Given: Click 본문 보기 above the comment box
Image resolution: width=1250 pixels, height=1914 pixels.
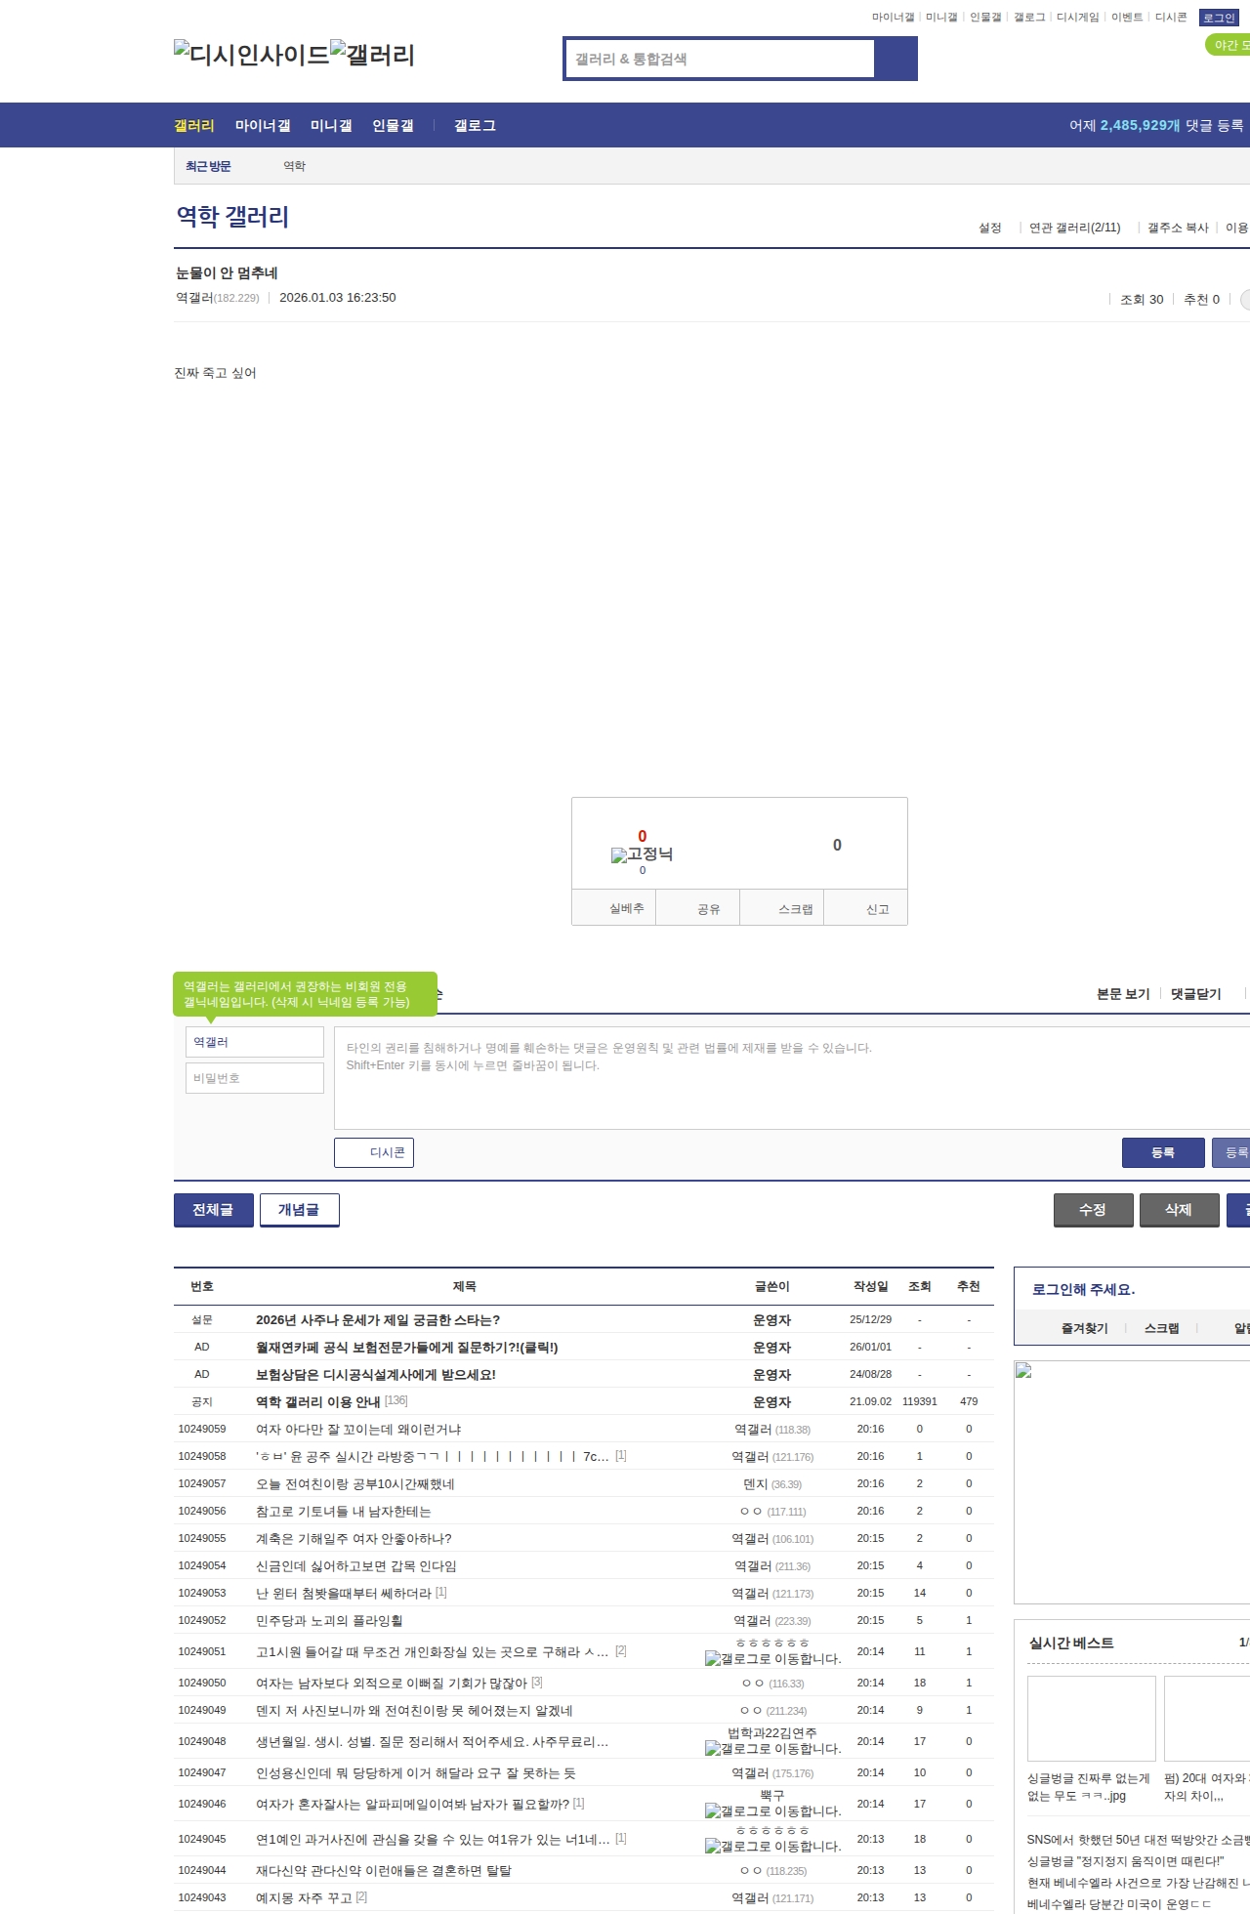Looking at the screenshot, I should (1123, 994).
